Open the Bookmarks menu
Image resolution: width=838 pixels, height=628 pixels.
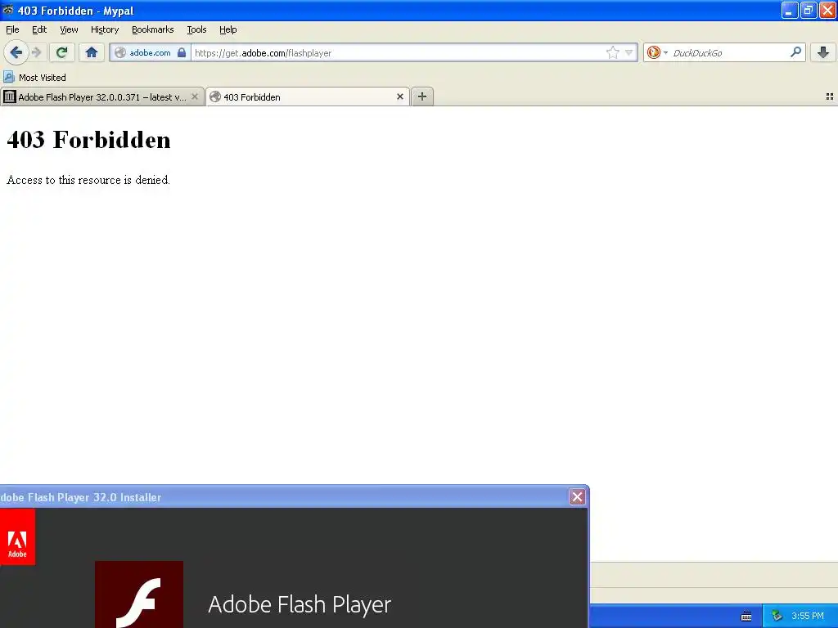click(153, 29)
